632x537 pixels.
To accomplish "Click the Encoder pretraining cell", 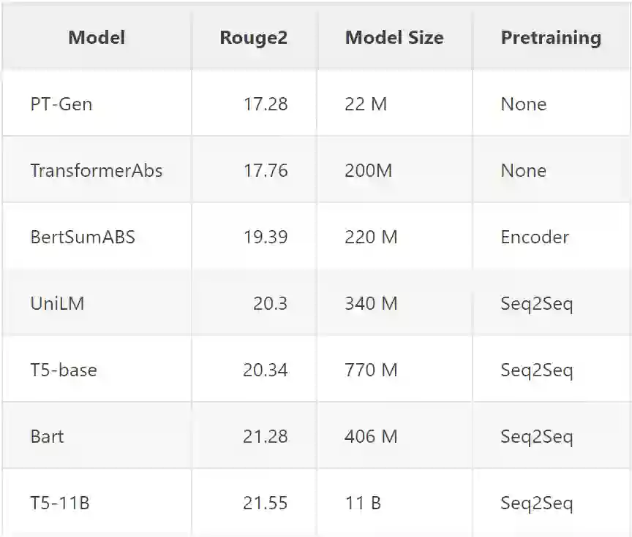I will pyautogui.click(x=535, y=237).
